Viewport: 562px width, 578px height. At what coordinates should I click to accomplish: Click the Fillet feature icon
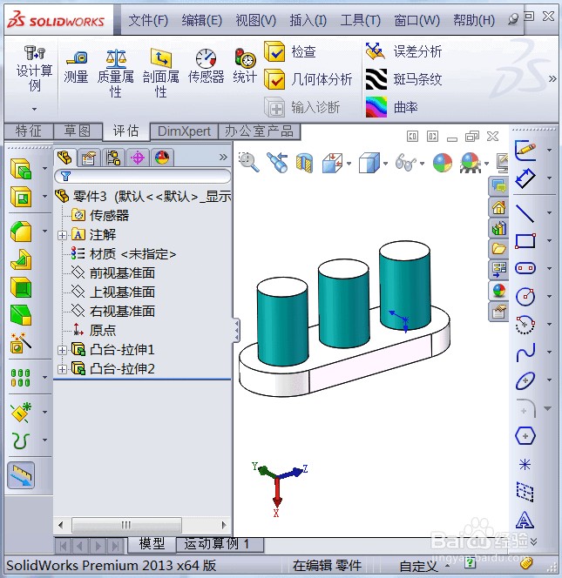pyautogui.click(x=21, y=232)
